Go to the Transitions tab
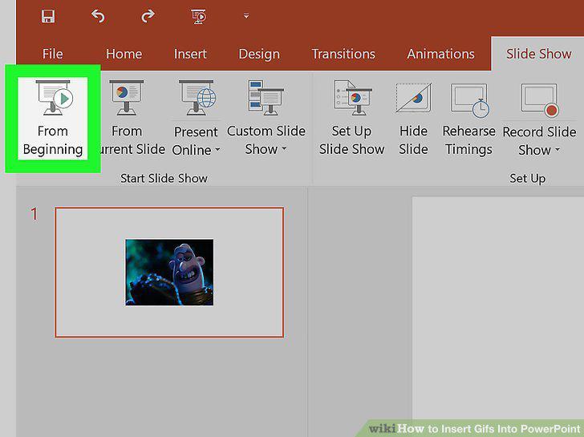Image resolution: width=584 pixels, height=437 pixels. pyautogui.click(x=343, y=54)
